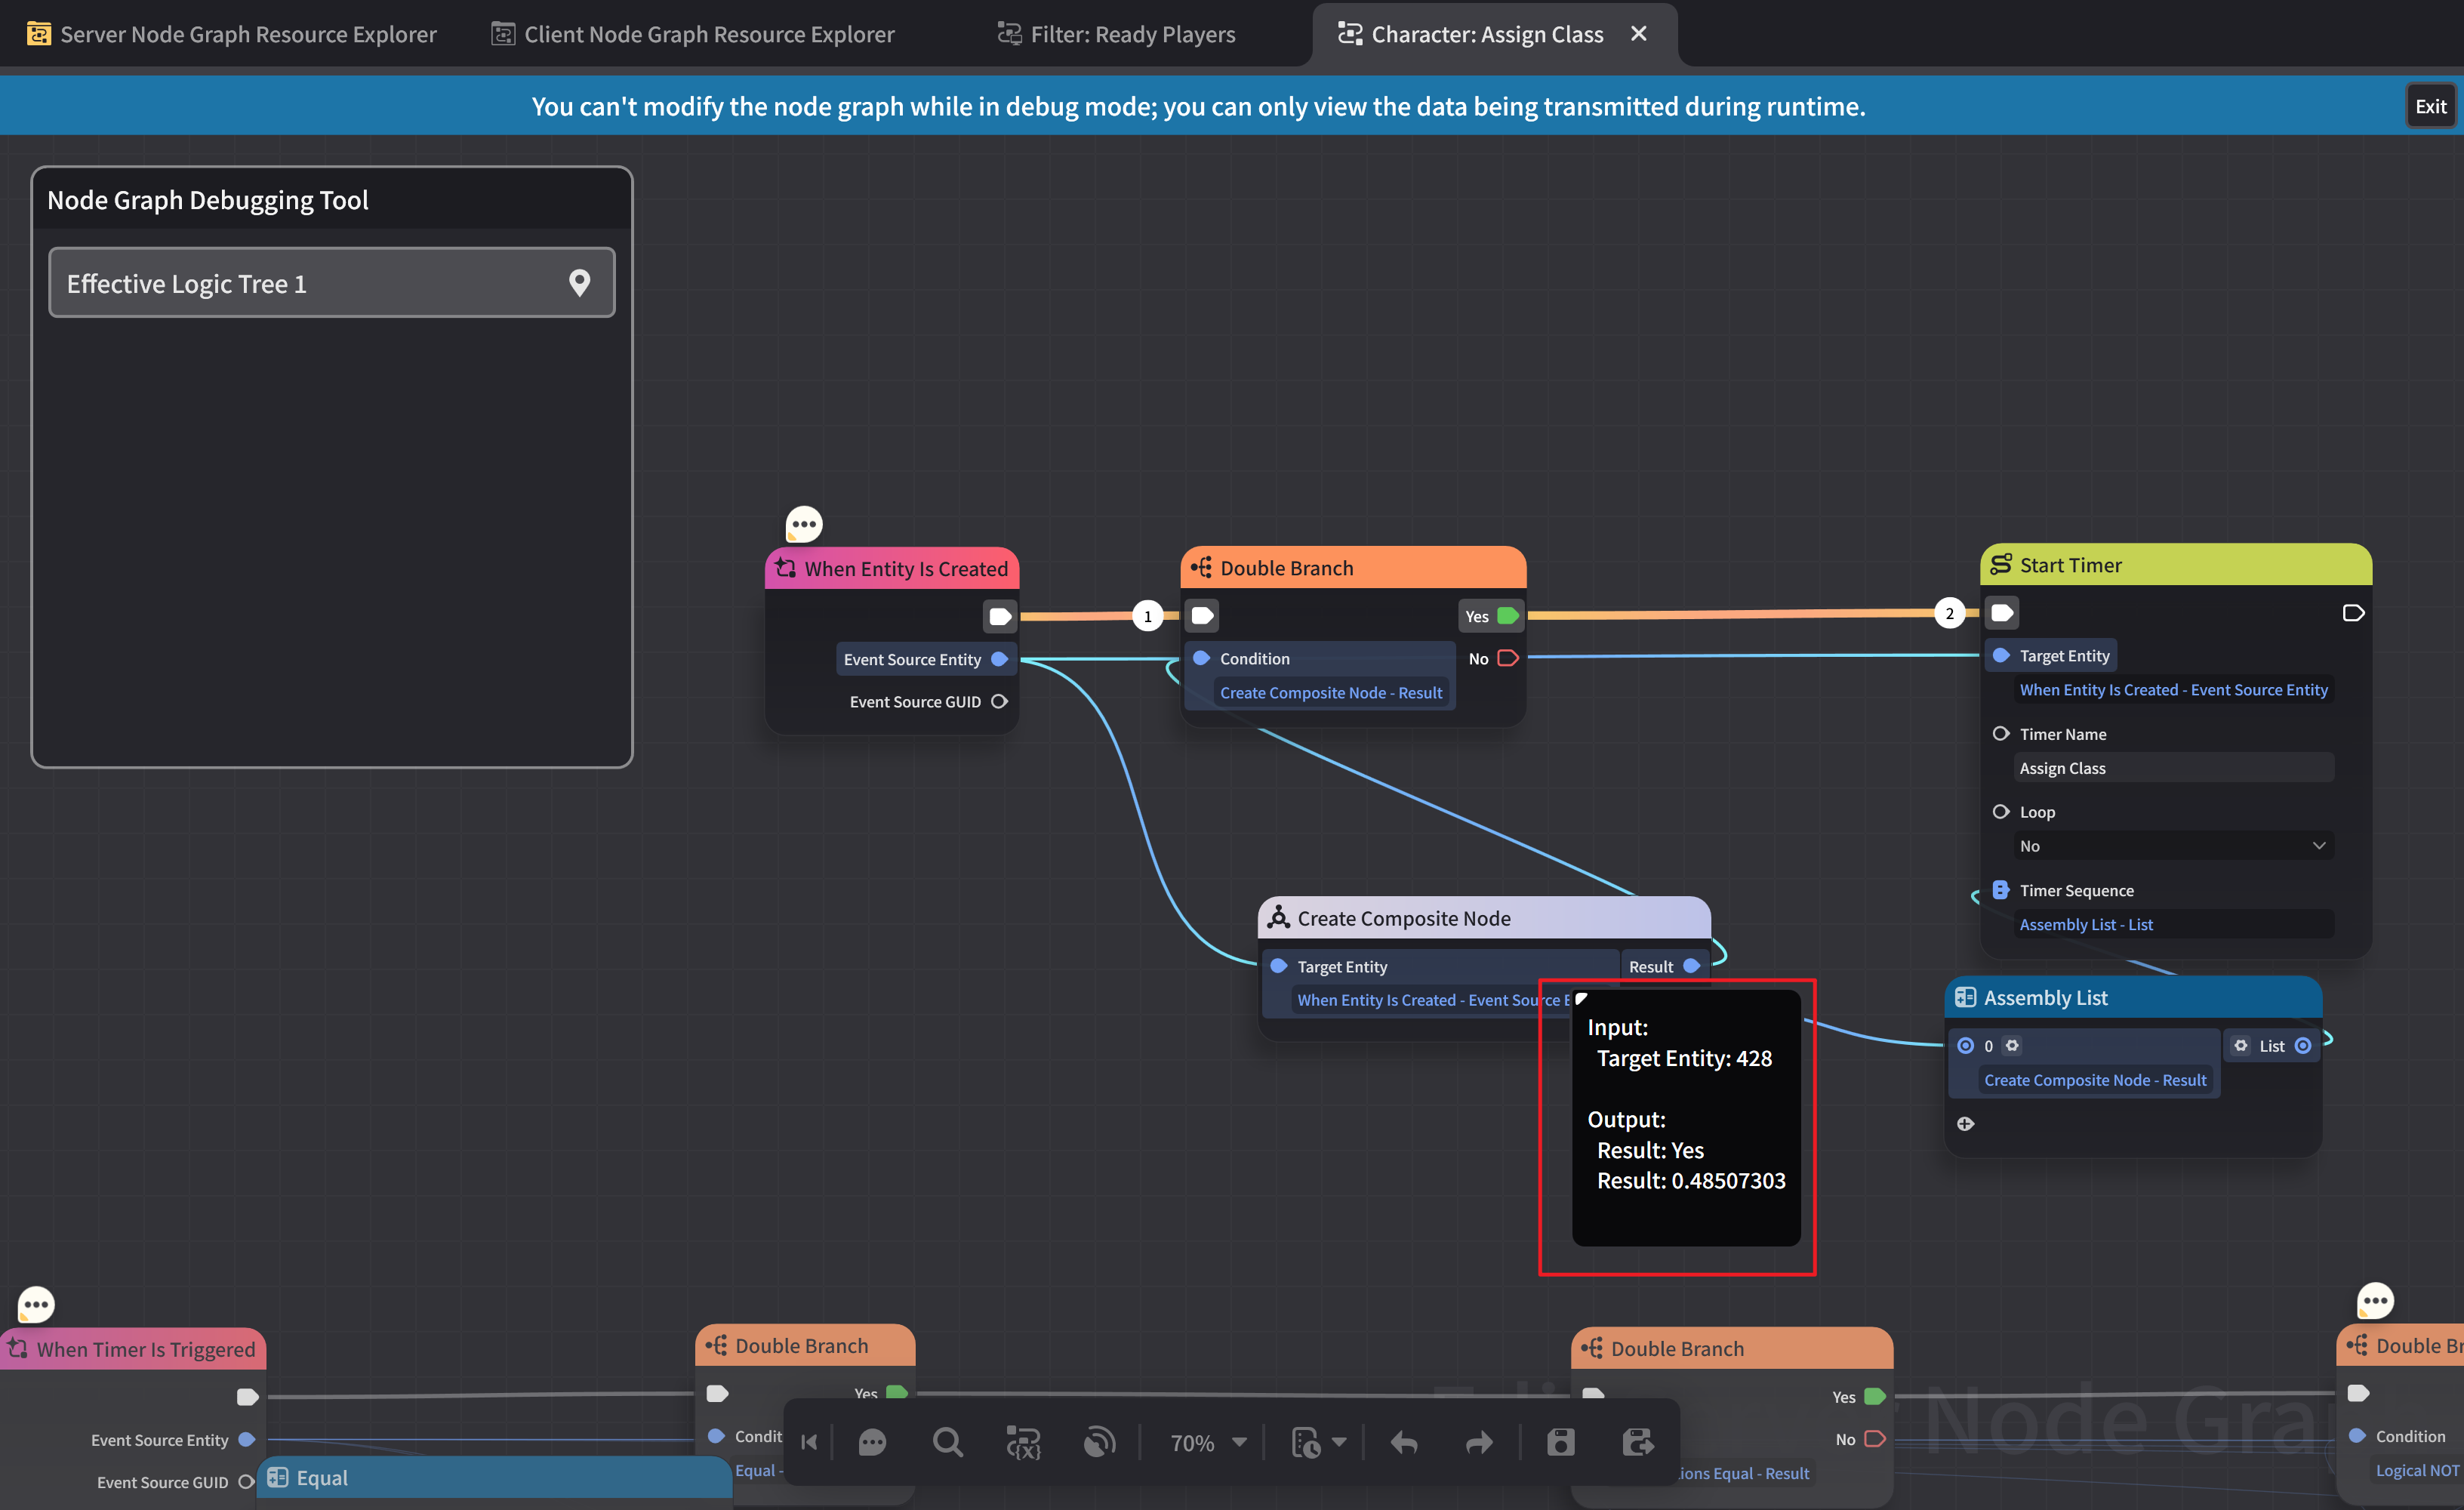The image size is (2464, 1510).
Task: Expand the arrow beside the log history icon
Action: pyautogui.click(x=1340, y=1441)
